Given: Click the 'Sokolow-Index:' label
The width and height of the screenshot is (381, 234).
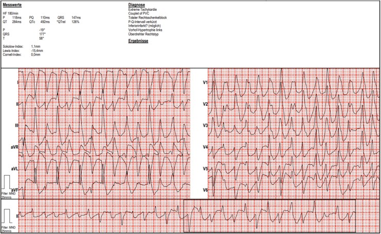Looking at the screenshot, I should pyautogui.click(x=13, y=46).
